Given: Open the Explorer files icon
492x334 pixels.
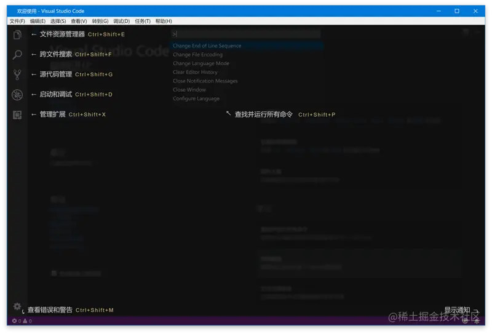Looking at the screenshot, I should pos(18,34).
